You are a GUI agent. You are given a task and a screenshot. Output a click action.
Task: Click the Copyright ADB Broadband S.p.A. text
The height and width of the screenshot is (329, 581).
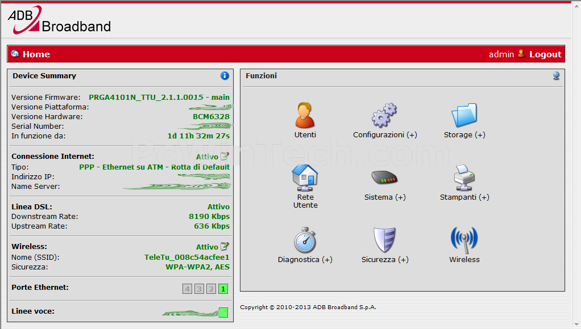(308, 307)
